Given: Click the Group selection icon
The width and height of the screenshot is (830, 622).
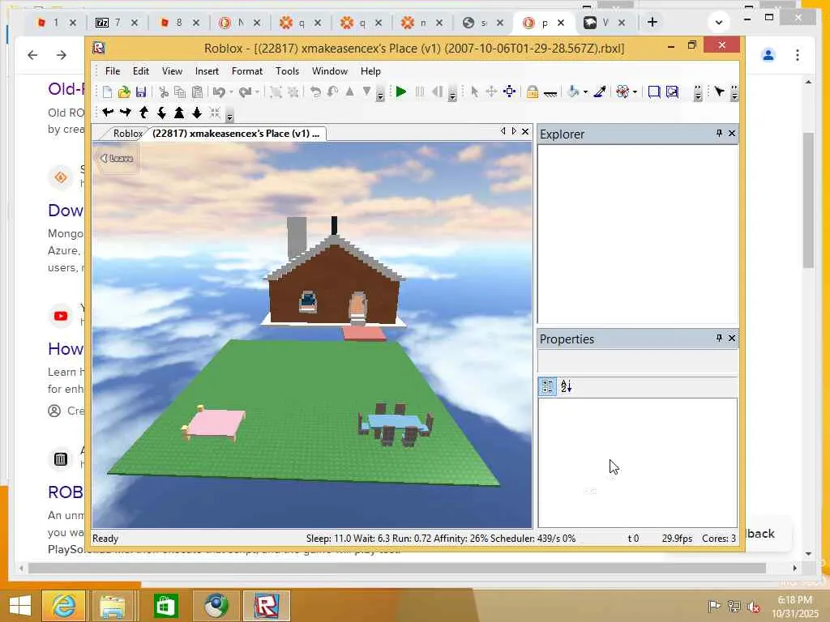Looking at the screenshot, I should 276,92.
